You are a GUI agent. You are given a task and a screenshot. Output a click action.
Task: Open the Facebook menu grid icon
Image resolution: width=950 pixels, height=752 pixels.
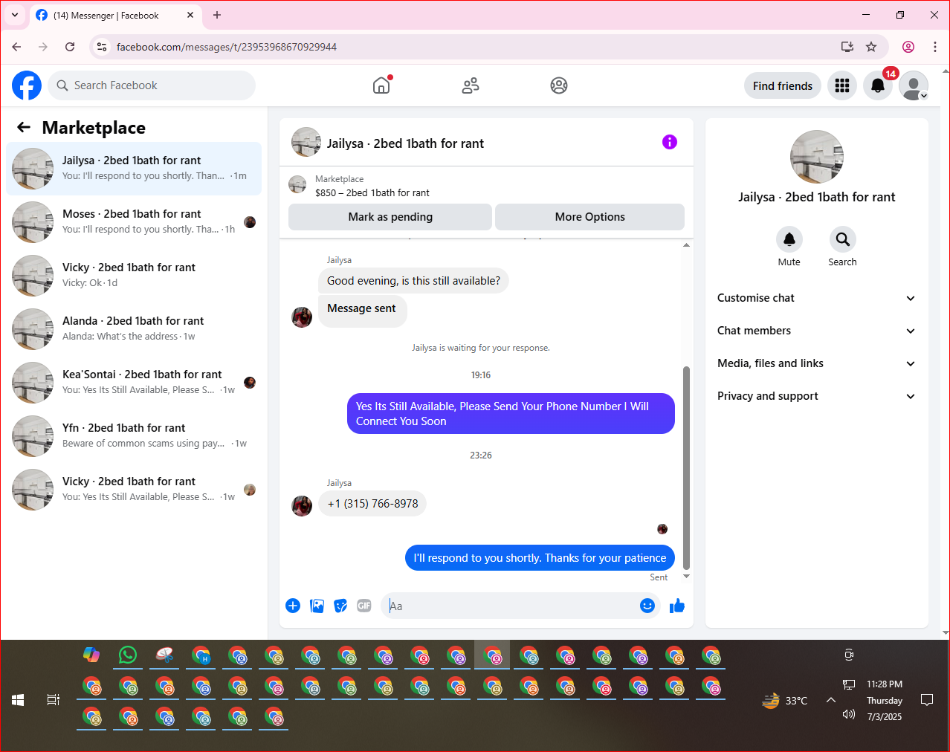[842, 85]
